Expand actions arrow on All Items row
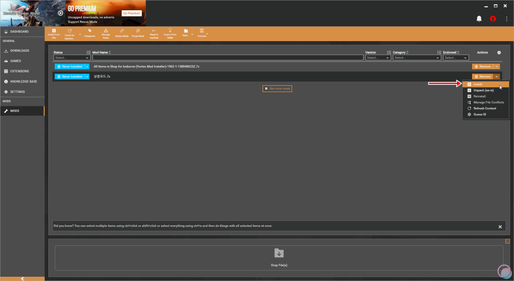 pos(496,66)
